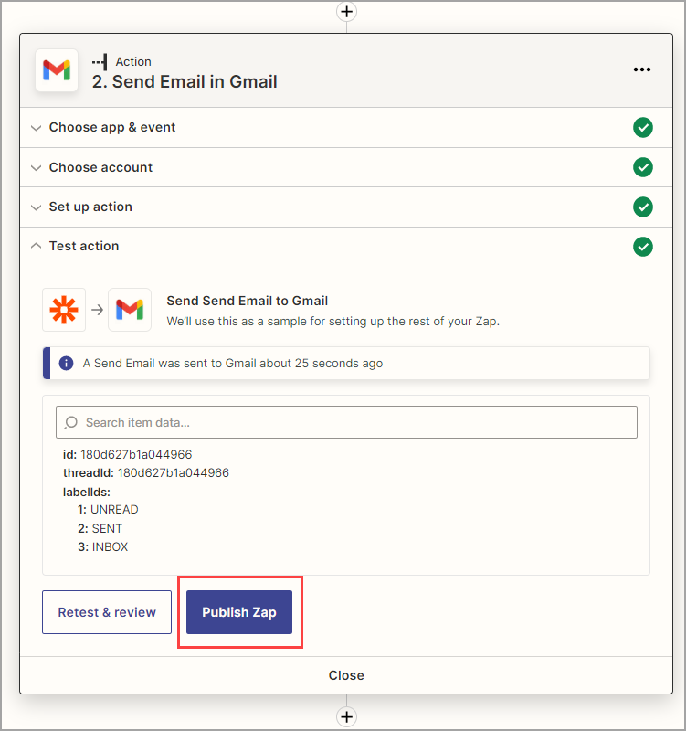Click the sample description text below heading
686x731 pixels.
point(332,322)
